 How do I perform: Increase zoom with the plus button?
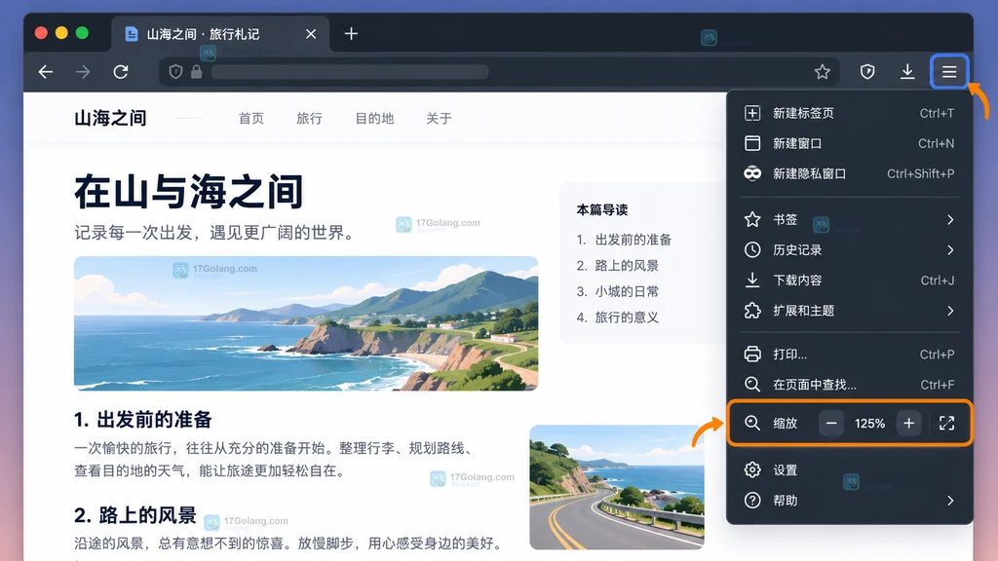coord(909,423)
